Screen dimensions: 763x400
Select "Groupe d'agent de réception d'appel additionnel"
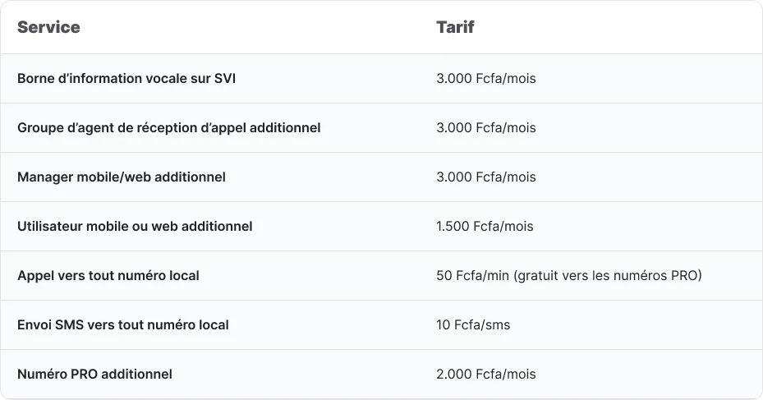pyautogui.click(x=168, y=128)
